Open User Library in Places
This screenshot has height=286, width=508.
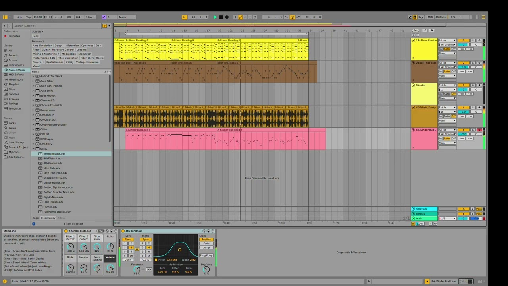16,142
